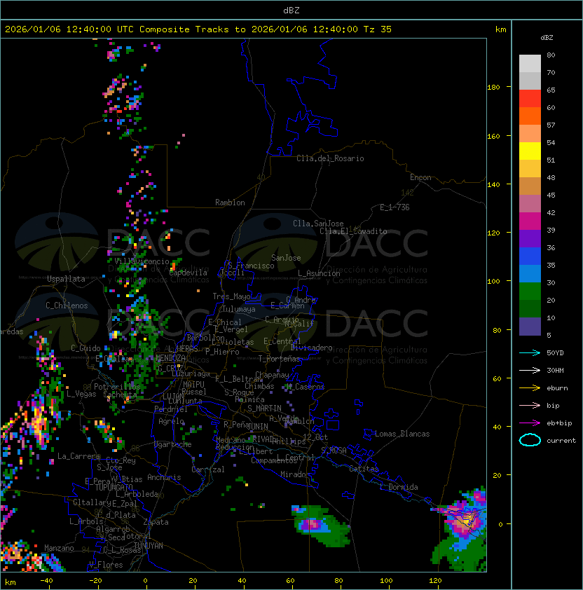Click the eburn legend label
583x590 pixels.
coord(557,388)
